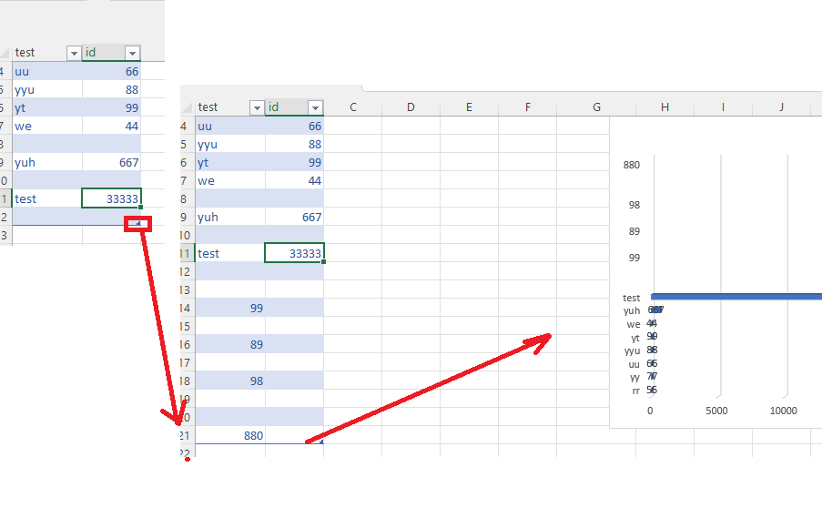The image size is (822, 518).
Task: Click cell yuh in the chart worksheet
Action: (x=230, y=217)
